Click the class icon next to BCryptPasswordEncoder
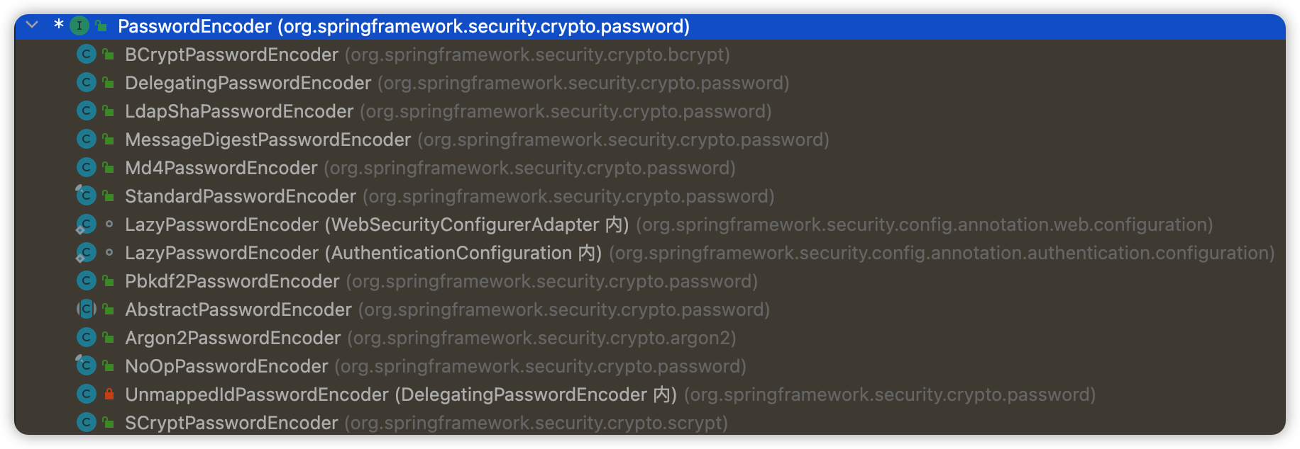The image size is (1300, 449). tap(86, 54)
